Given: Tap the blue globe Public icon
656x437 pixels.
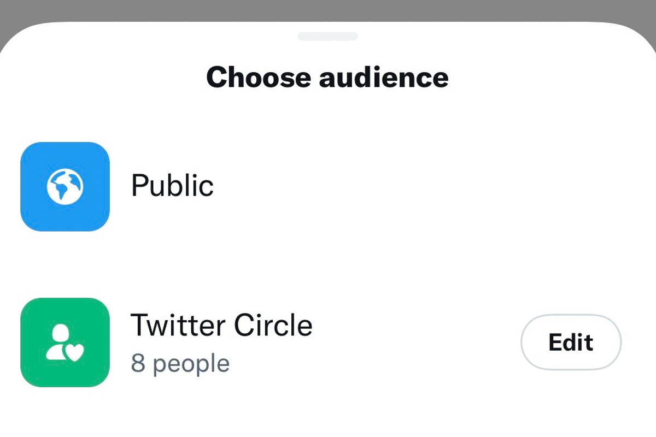Looking at the screenshot, I should (65, 186).
